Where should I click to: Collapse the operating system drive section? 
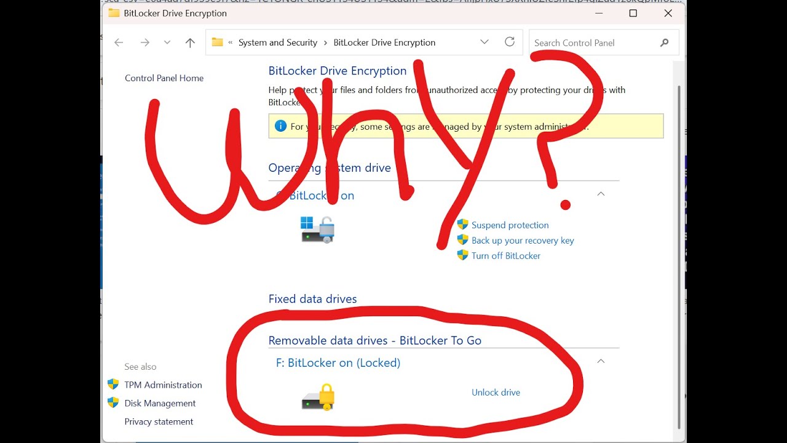coord(601,194)
